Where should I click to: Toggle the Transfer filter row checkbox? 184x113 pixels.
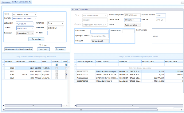click(x=57, y=65)
